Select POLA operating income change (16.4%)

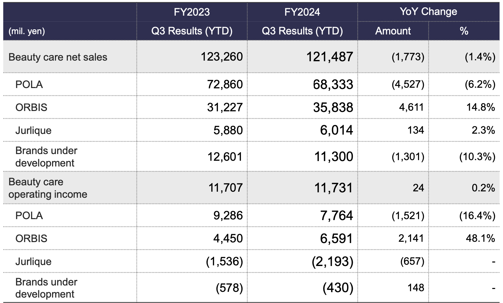(477, 216)
